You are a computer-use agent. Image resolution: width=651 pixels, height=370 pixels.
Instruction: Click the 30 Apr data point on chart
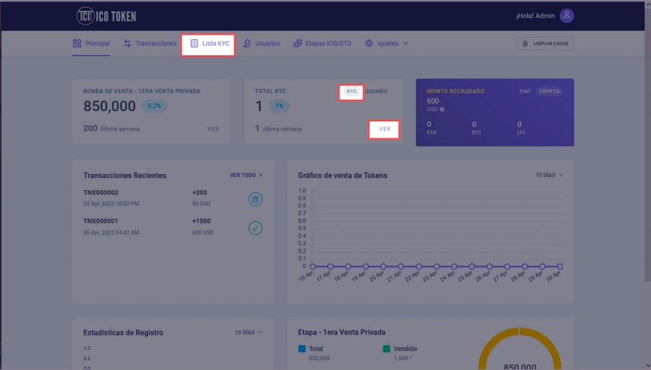(x=560, y=267)
